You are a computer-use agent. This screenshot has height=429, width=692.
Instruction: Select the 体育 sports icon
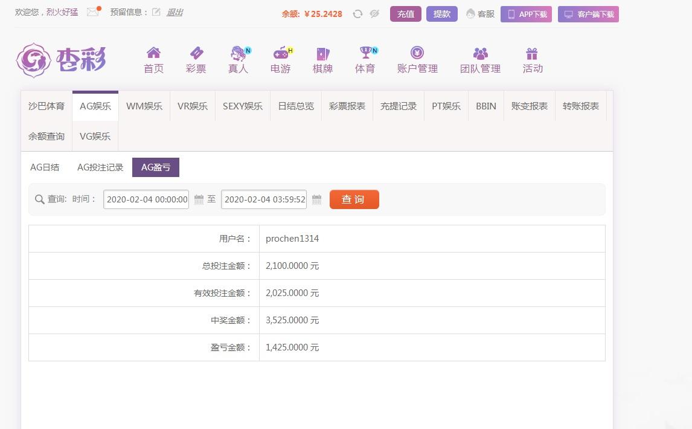(x=365, y=59)
